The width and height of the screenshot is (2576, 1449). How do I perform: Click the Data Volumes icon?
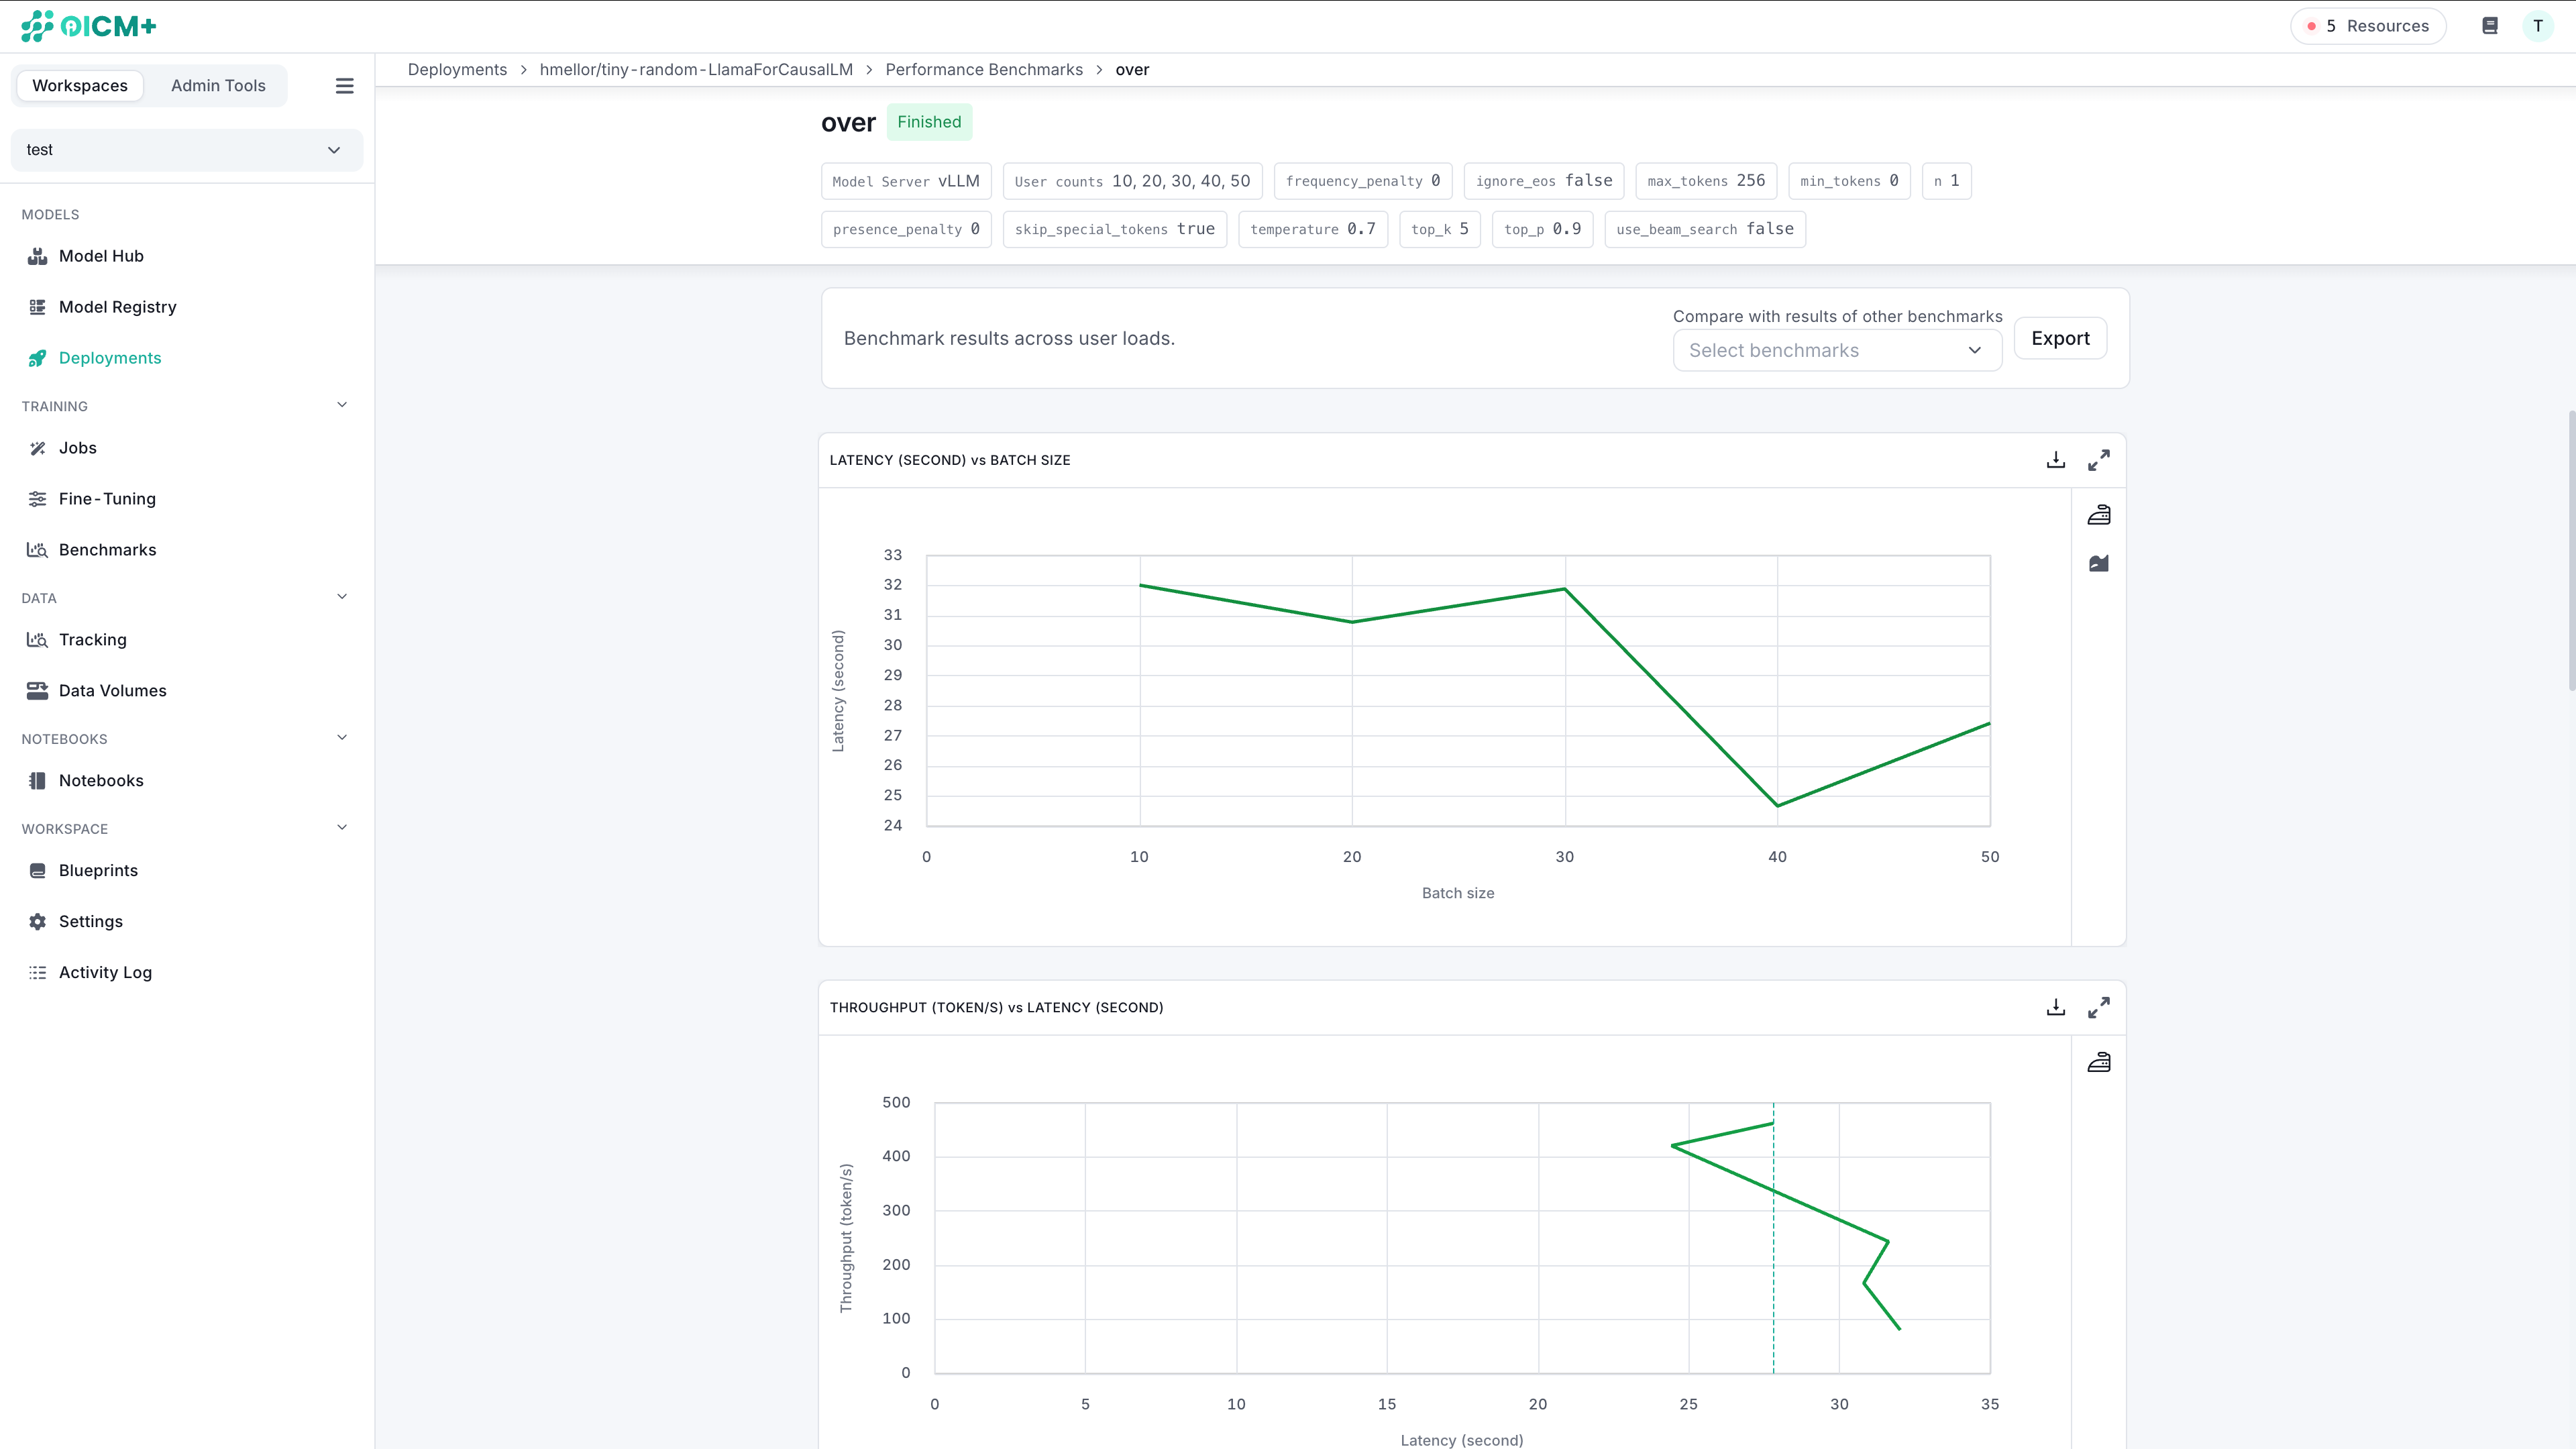pos(37,691)
